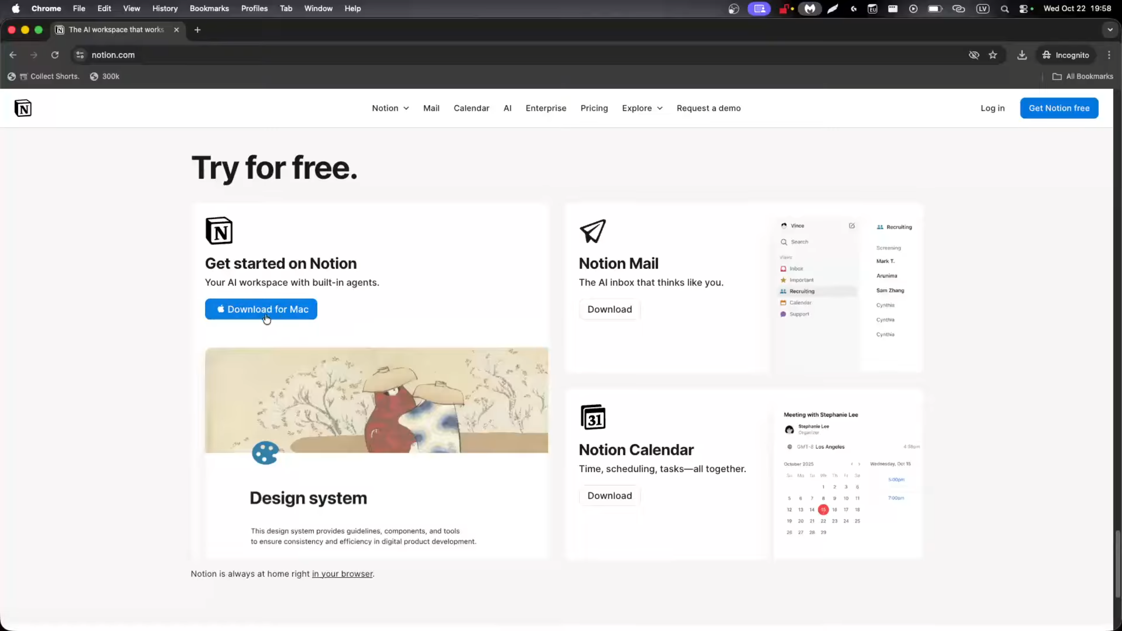Click Log in
Screen dimensions: 1122x631
point(992,108)
